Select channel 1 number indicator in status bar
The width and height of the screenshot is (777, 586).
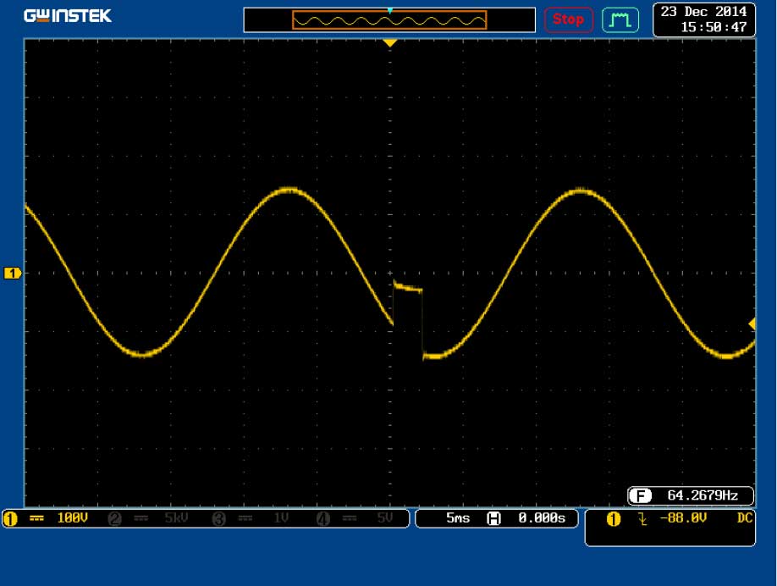click(x=11, y=518)
